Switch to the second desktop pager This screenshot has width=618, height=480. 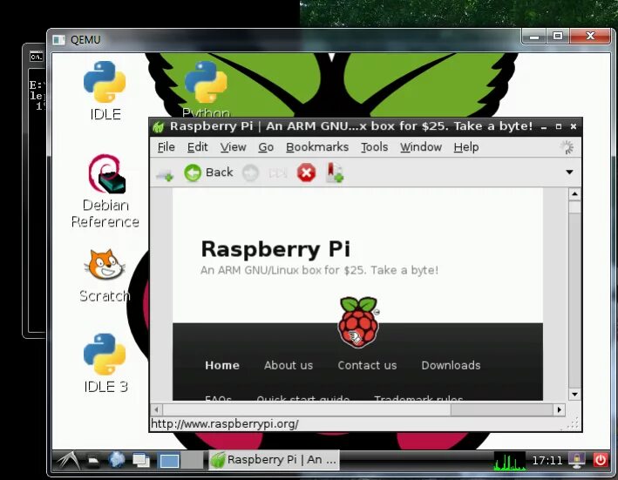pyautogui.click(x=193, y=461)
